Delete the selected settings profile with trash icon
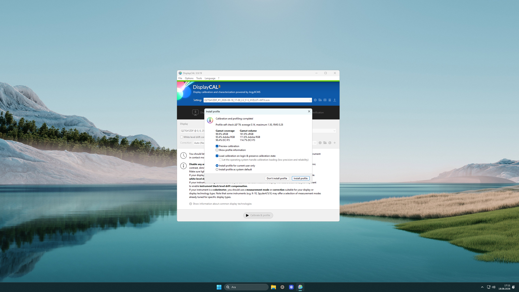Viewport: 519px width, 292px height. (330, 100)
